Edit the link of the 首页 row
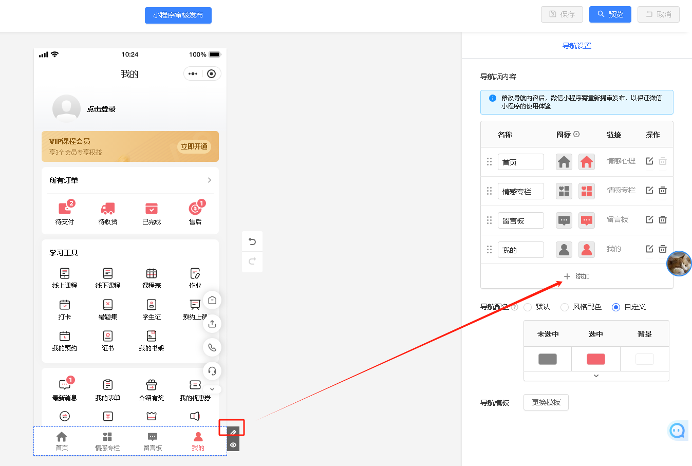692x466 pixels. pyautogui.click(x=649, y=161)
